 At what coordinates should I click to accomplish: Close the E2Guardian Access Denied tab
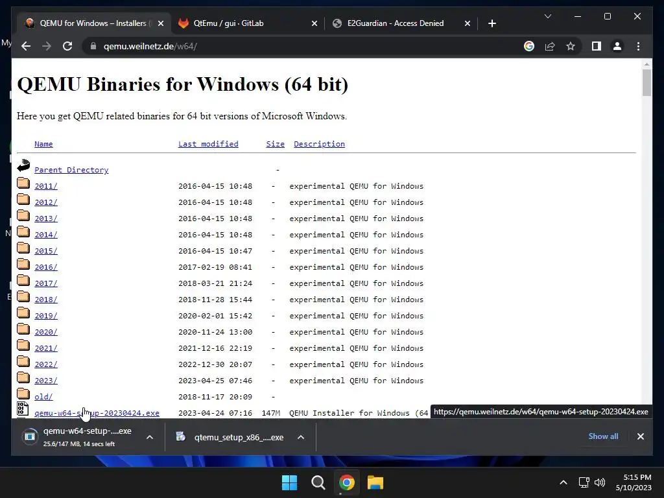point(467,23)
